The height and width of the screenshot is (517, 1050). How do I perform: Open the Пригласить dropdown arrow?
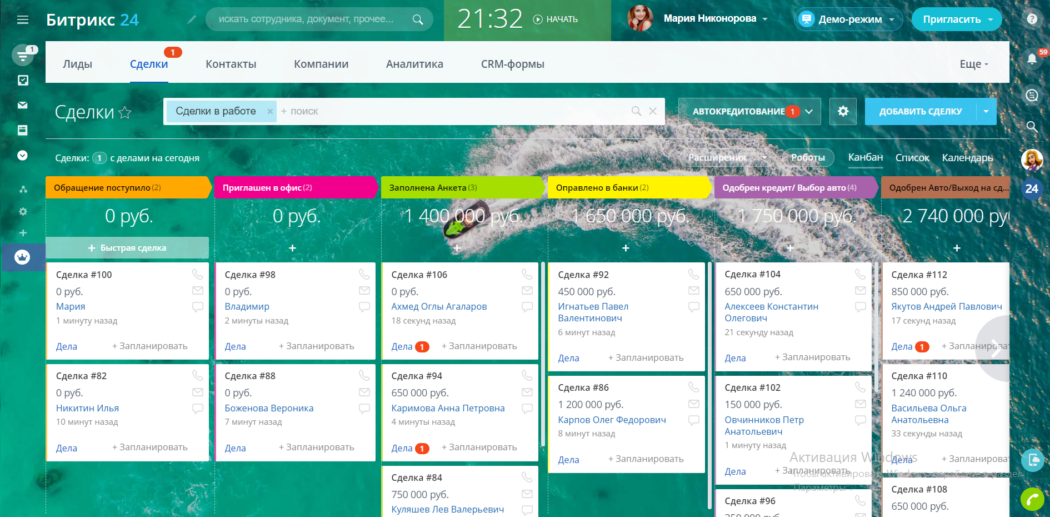pyautogui.click(x=991, y=19)
